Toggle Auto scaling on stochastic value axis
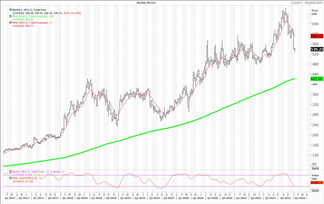Viewport: 324px width, 204px height. [315, 191]
